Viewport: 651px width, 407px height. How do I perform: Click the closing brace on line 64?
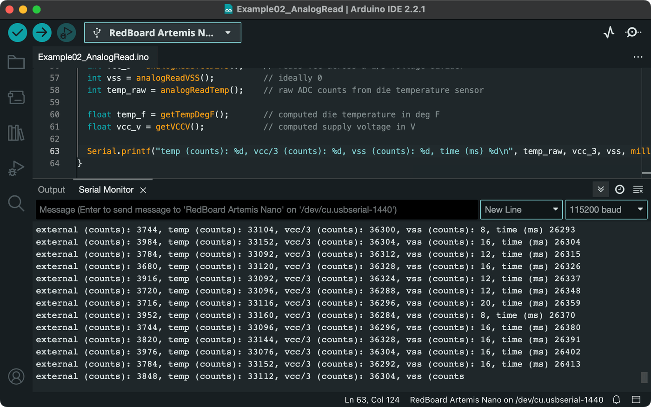point(80,163)
